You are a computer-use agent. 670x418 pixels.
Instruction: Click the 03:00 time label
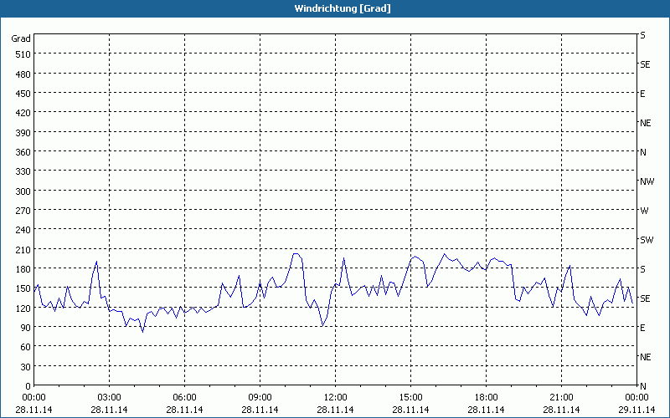pyautogui.click(x=109, y=397)
